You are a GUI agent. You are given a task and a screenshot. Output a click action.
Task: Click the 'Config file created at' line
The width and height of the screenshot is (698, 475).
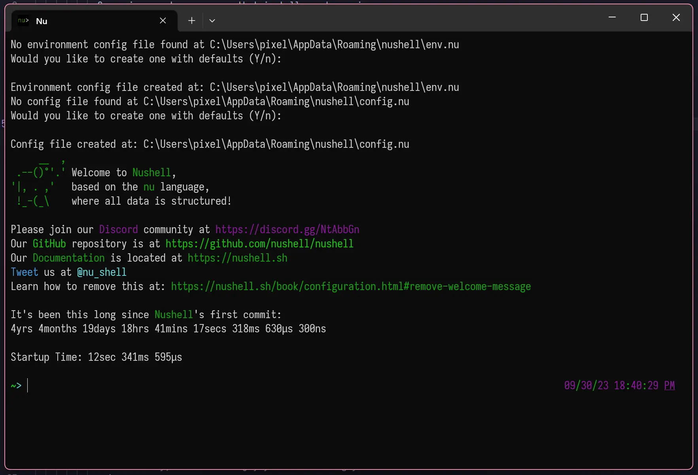click(210, 144)
